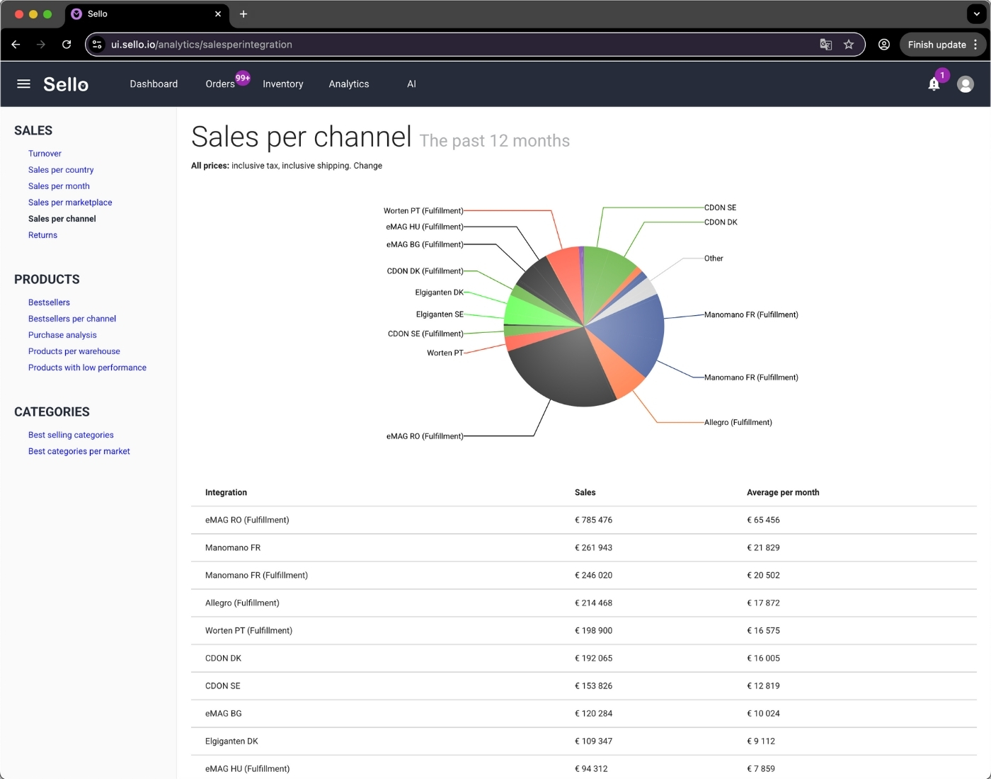Screen dimensions: 991x779
Task: Open the user account avatar menu
Action: pyautogui.click(x=966, y=84)
